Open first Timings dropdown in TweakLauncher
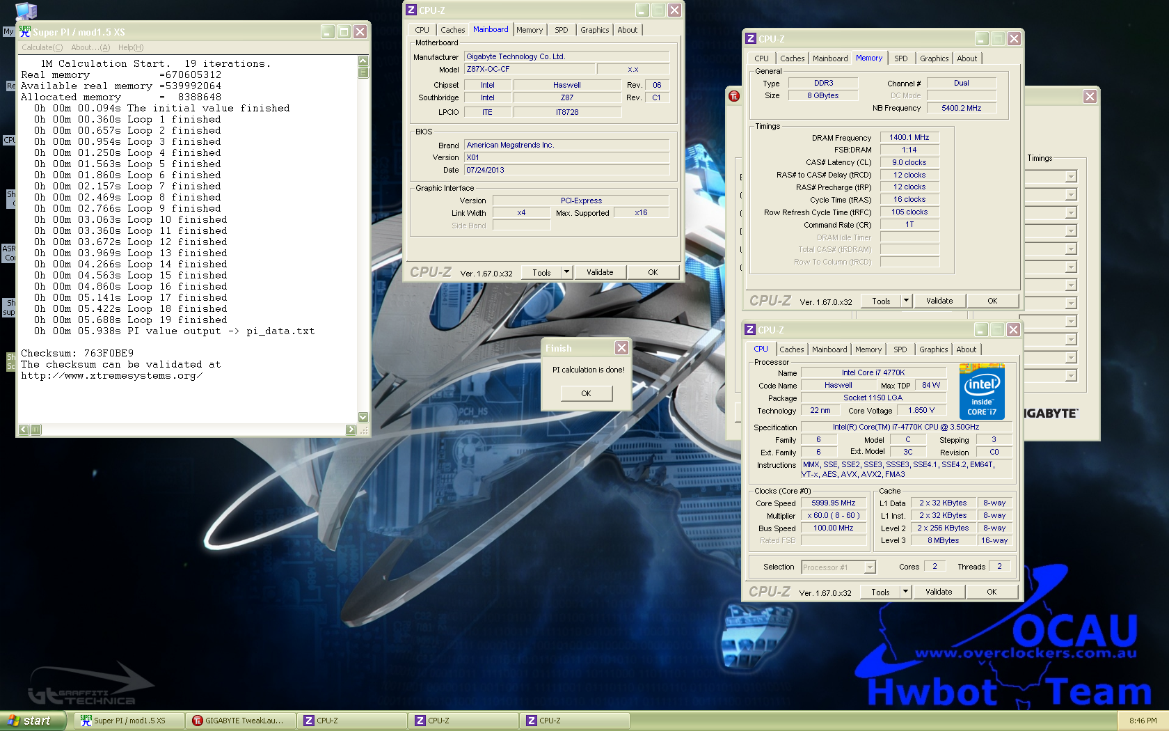This screenshot has height=731, width=1169. (1071, 177)
